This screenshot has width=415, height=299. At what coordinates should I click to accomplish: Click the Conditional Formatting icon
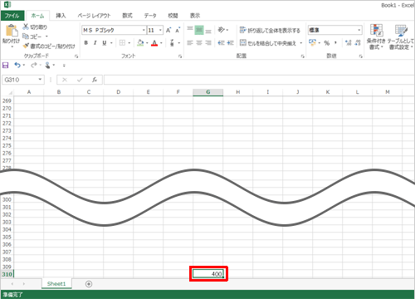pos(376,30)
